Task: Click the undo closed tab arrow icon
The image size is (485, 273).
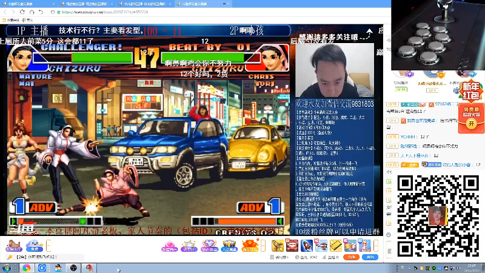Action: click(41, 12)
